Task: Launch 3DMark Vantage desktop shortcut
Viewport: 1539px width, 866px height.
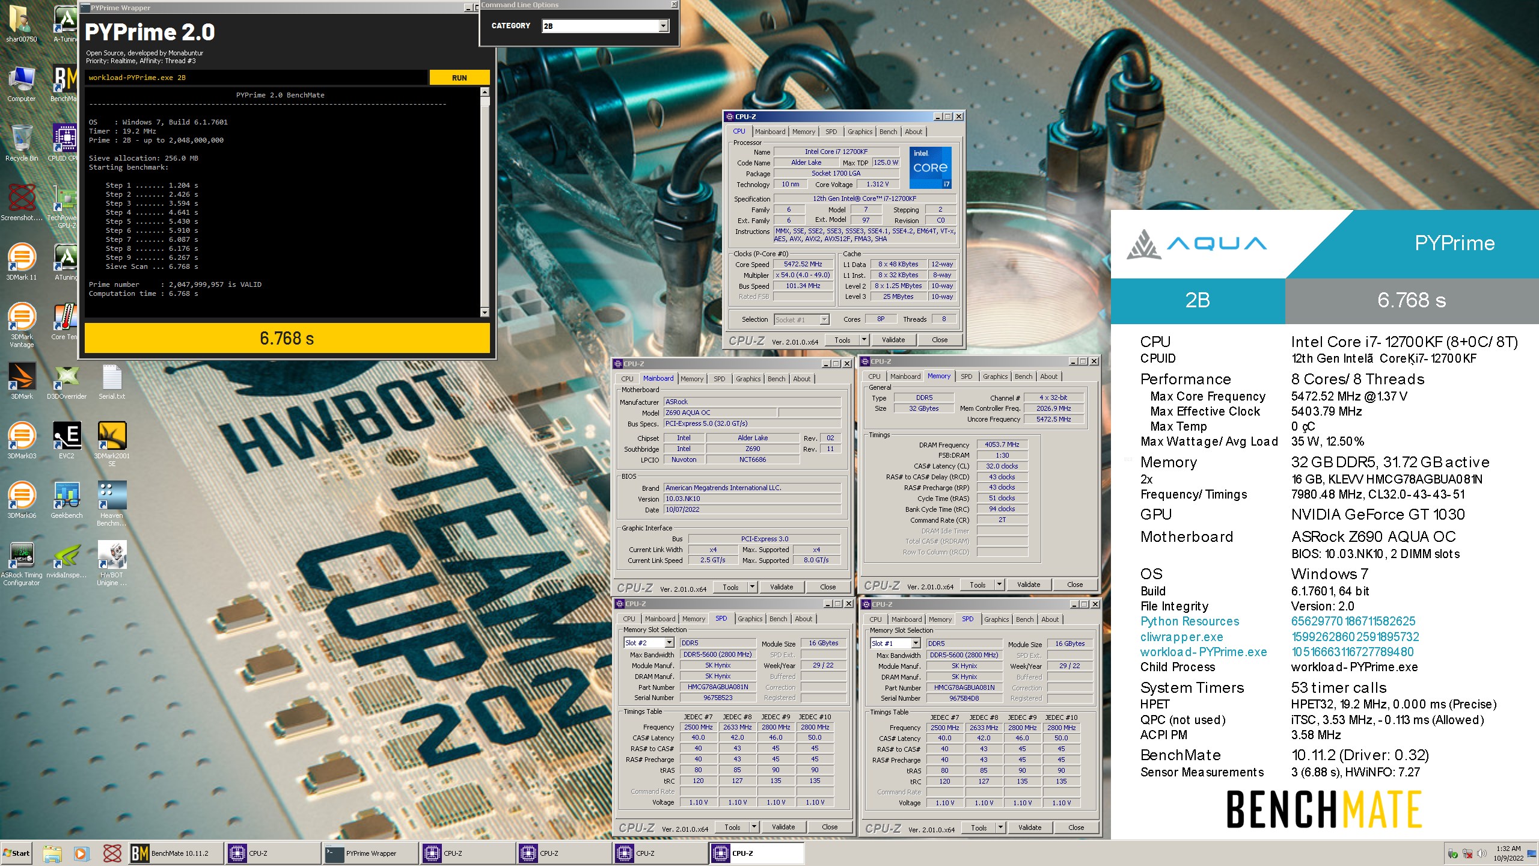Action: tap(21, 325)
